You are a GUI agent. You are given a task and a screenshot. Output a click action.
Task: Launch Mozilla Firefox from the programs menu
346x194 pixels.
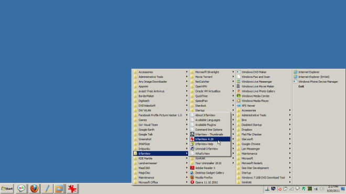tap(212, 177)
